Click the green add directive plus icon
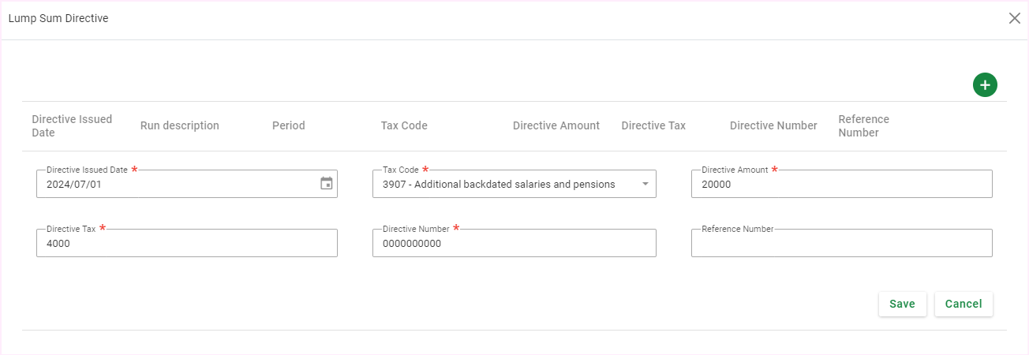 click(985, 84)
